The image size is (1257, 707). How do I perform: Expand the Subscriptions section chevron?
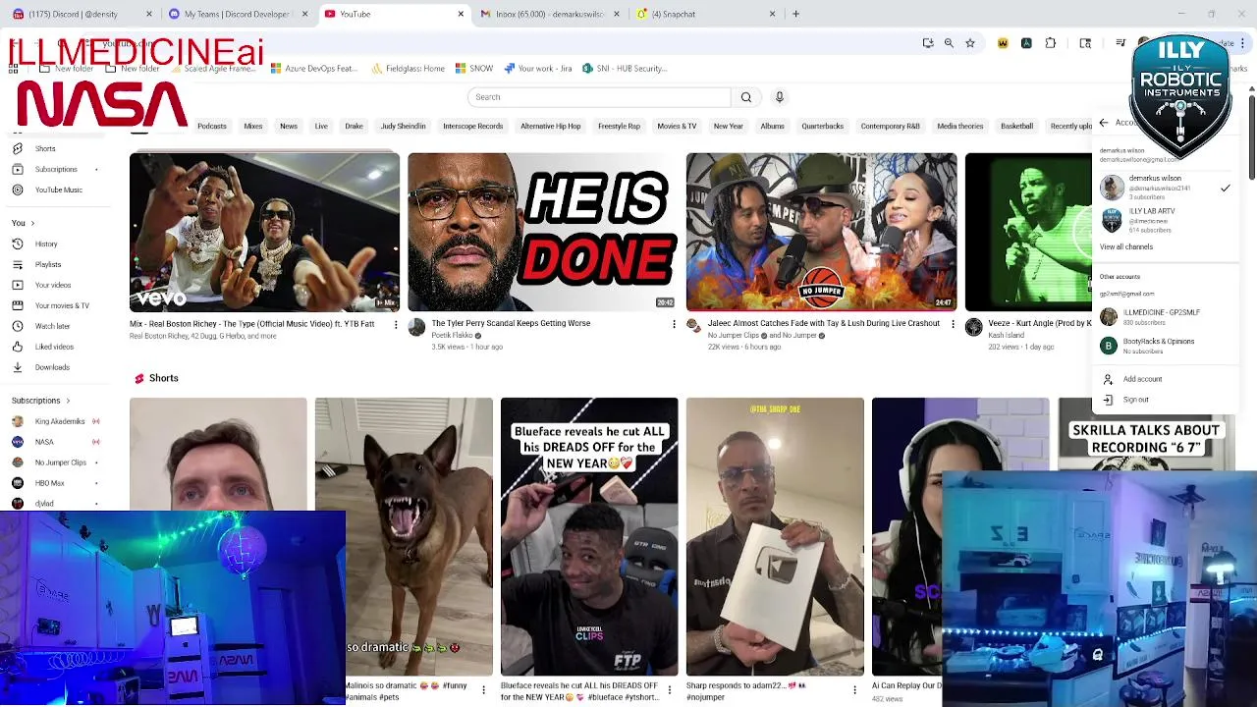[x=69, y=401]
